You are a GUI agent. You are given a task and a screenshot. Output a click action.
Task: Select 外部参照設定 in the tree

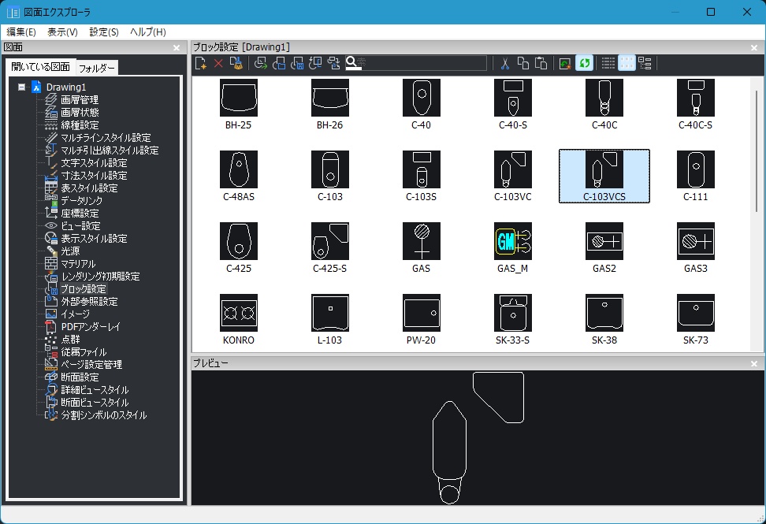pyautogui.click(x=89, y=302)
